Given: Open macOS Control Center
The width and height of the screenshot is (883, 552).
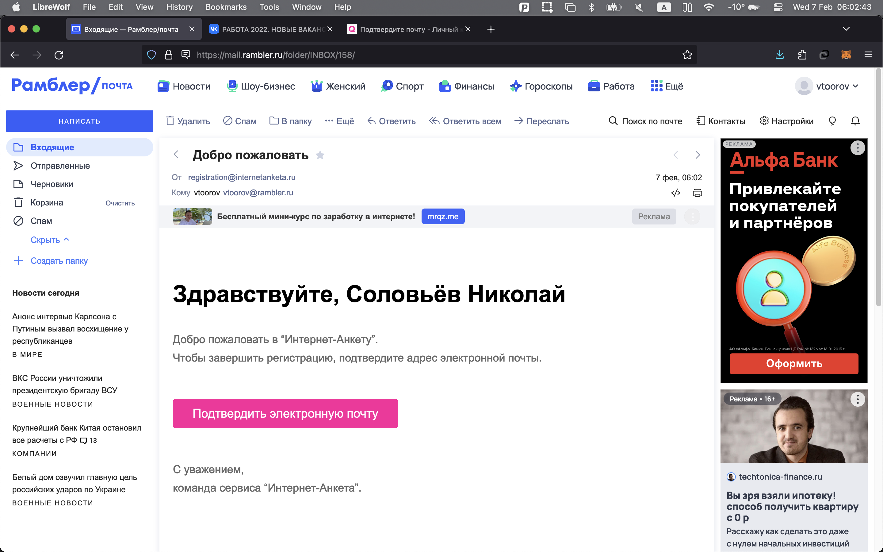Looking at the screenshot, I should click(x=778, y=7).
